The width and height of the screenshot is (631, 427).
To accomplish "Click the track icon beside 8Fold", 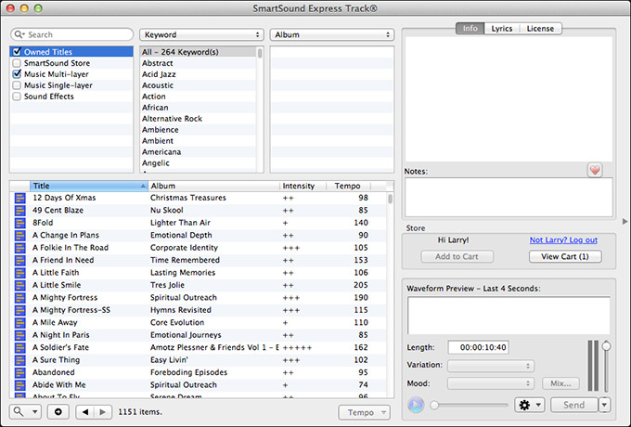I will (19, 223).
